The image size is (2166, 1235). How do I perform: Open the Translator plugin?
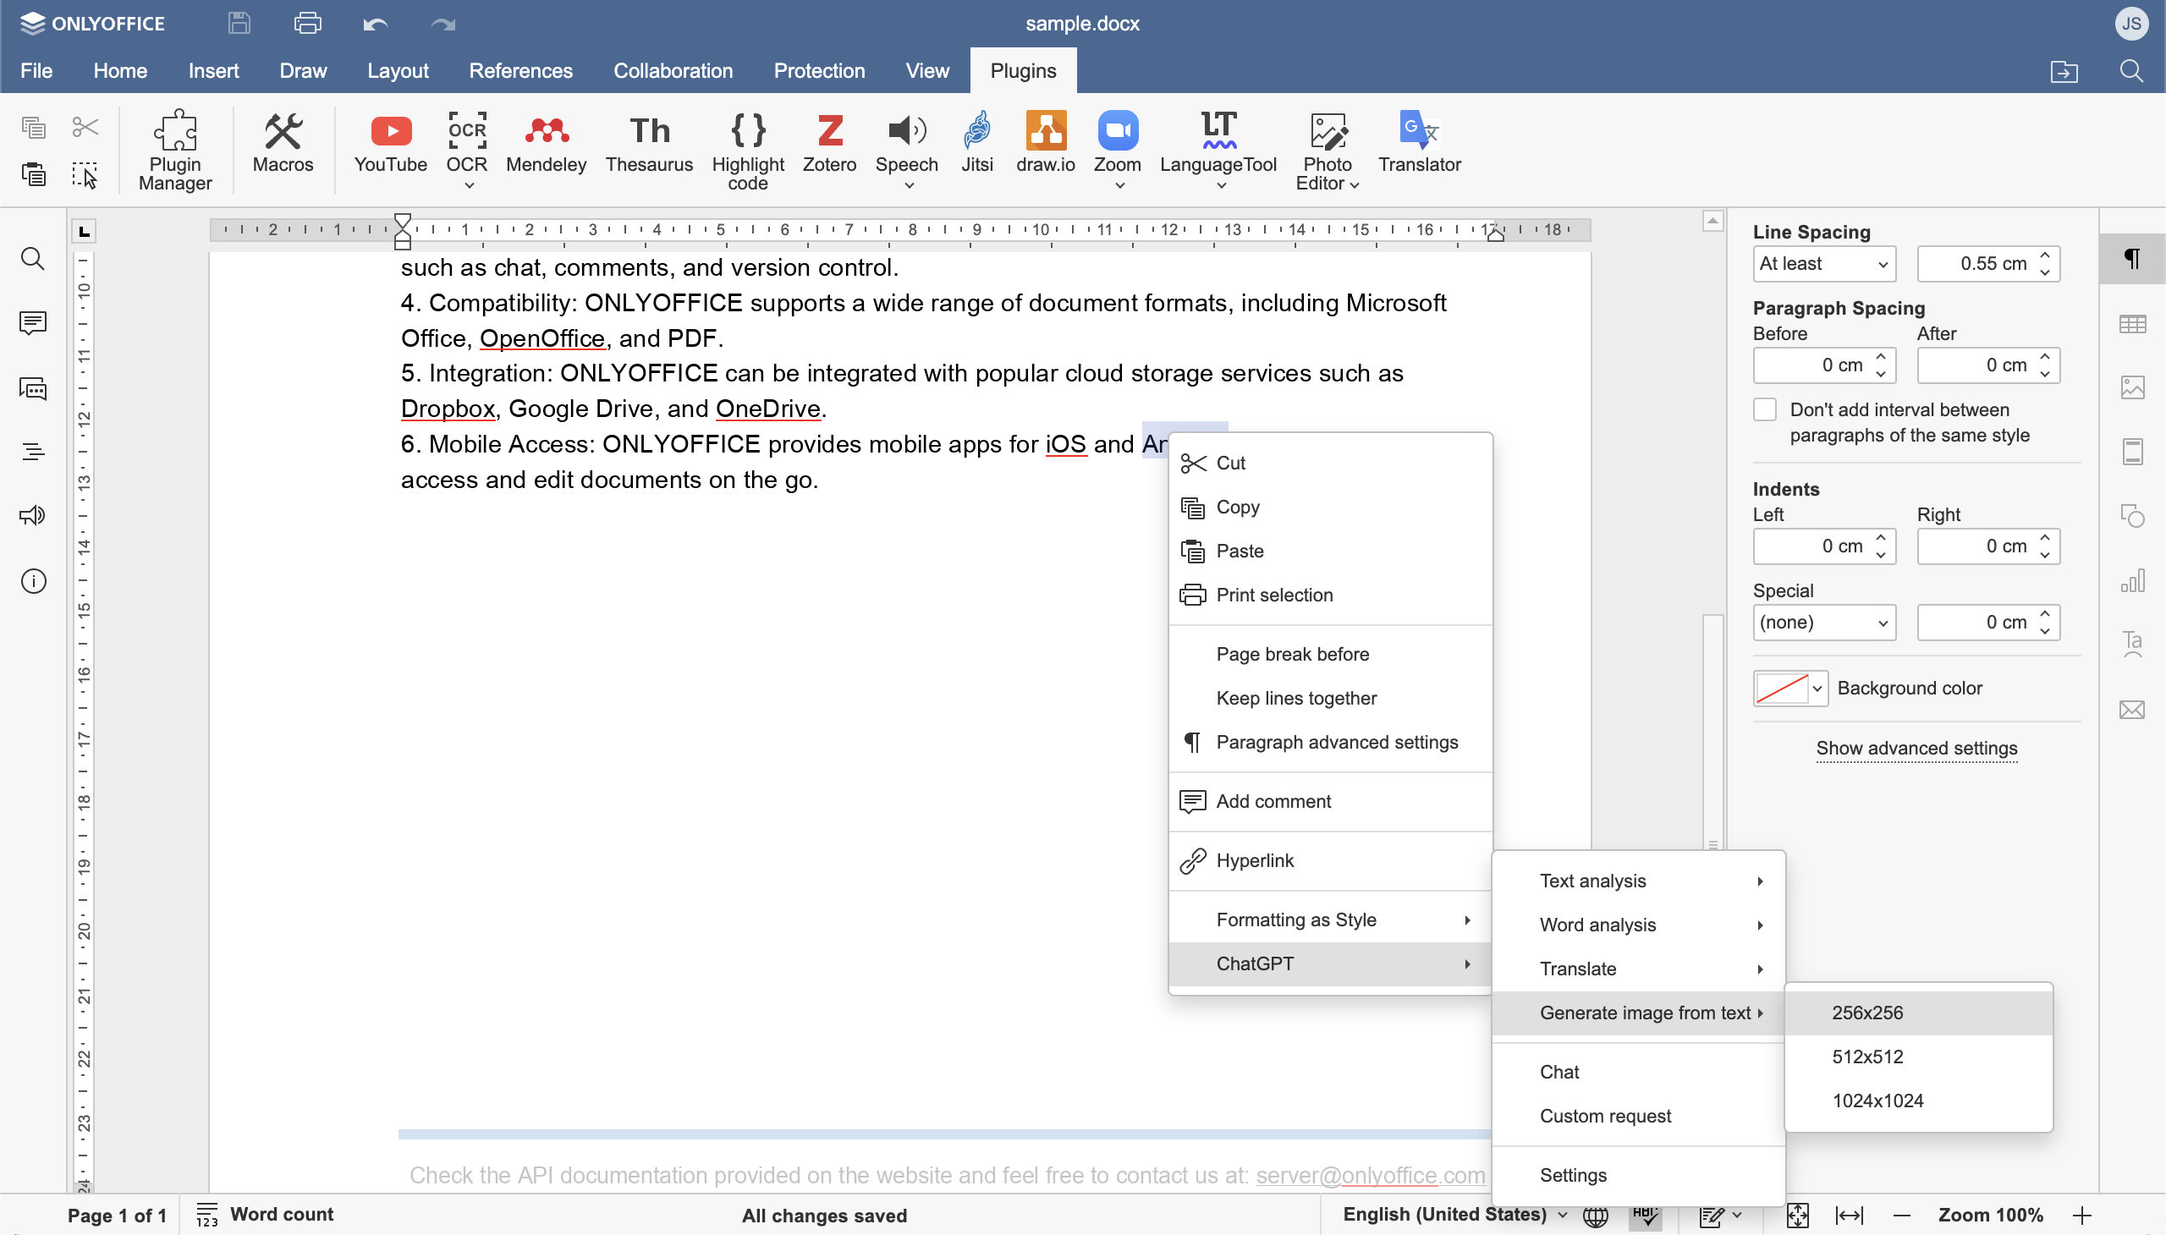pyautogui.click(x=1419, y=142)
